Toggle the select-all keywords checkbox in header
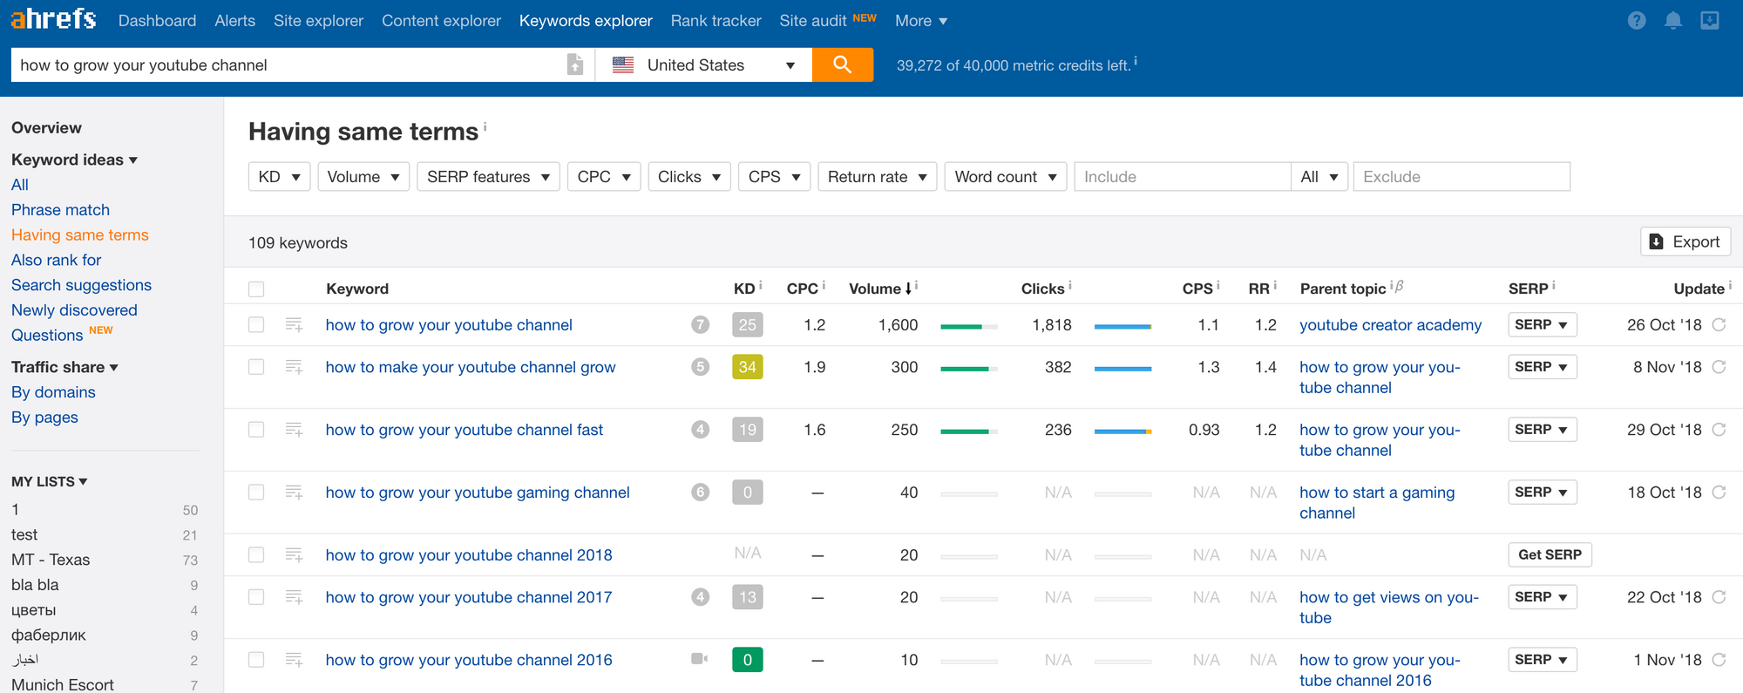This screenshot has width=1743, height=693. (256, 289)
